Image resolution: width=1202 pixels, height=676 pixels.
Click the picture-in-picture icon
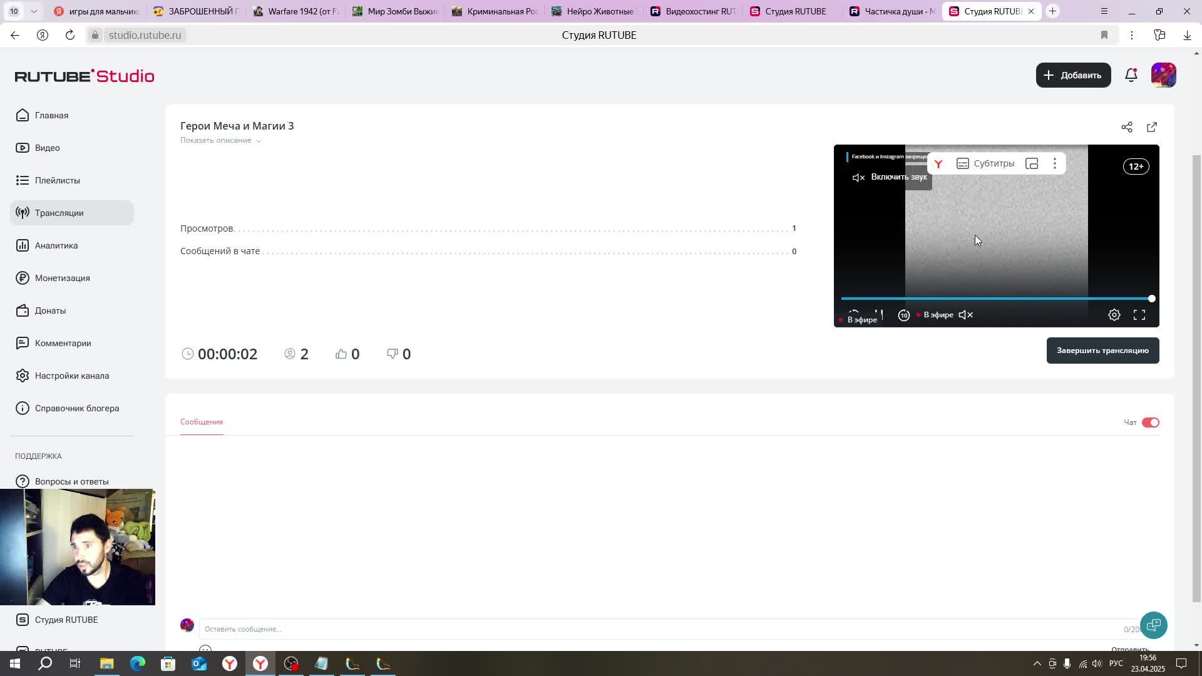point(1032,164)
